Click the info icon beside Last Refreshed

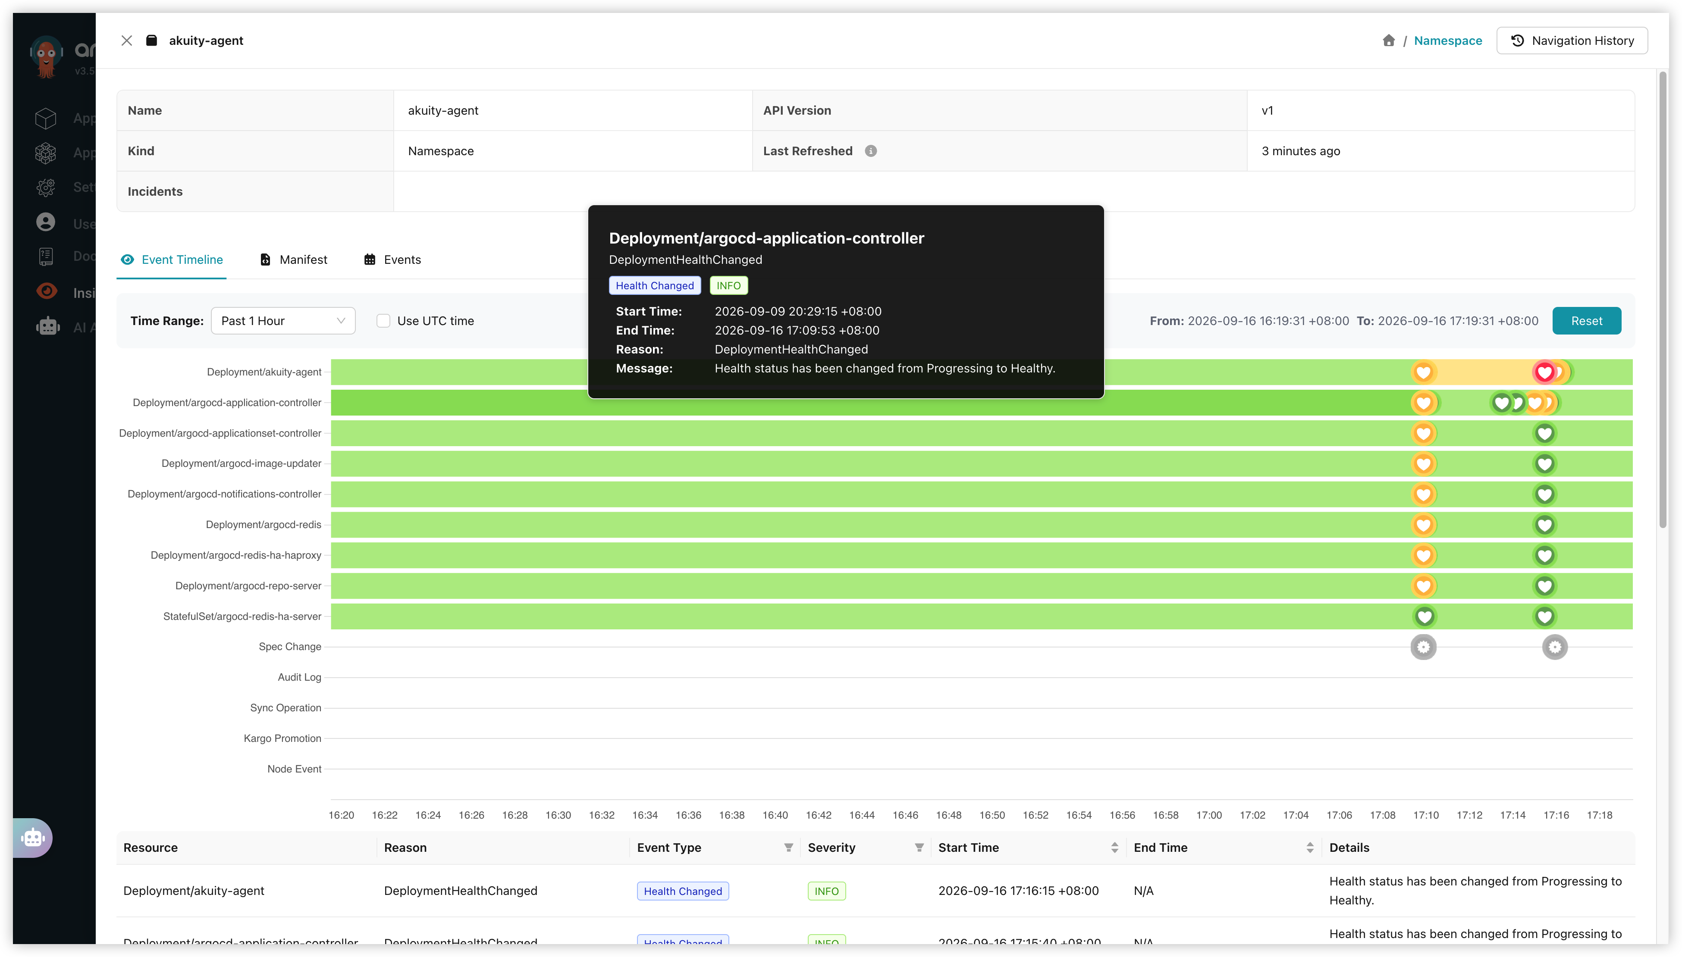pyautogui.click(x=871, y=151)
